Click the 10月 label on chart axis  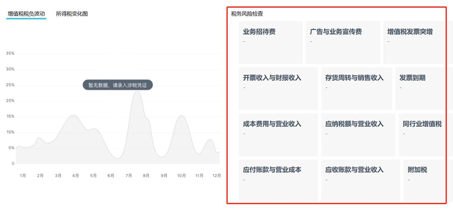click(x=182, y=175)
